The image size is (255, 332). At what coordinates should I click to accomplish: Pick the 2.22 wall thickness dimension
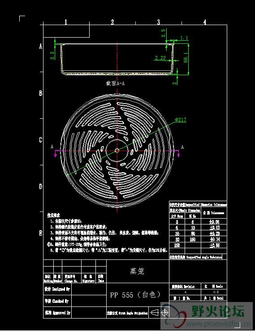(x=160, y=58)
